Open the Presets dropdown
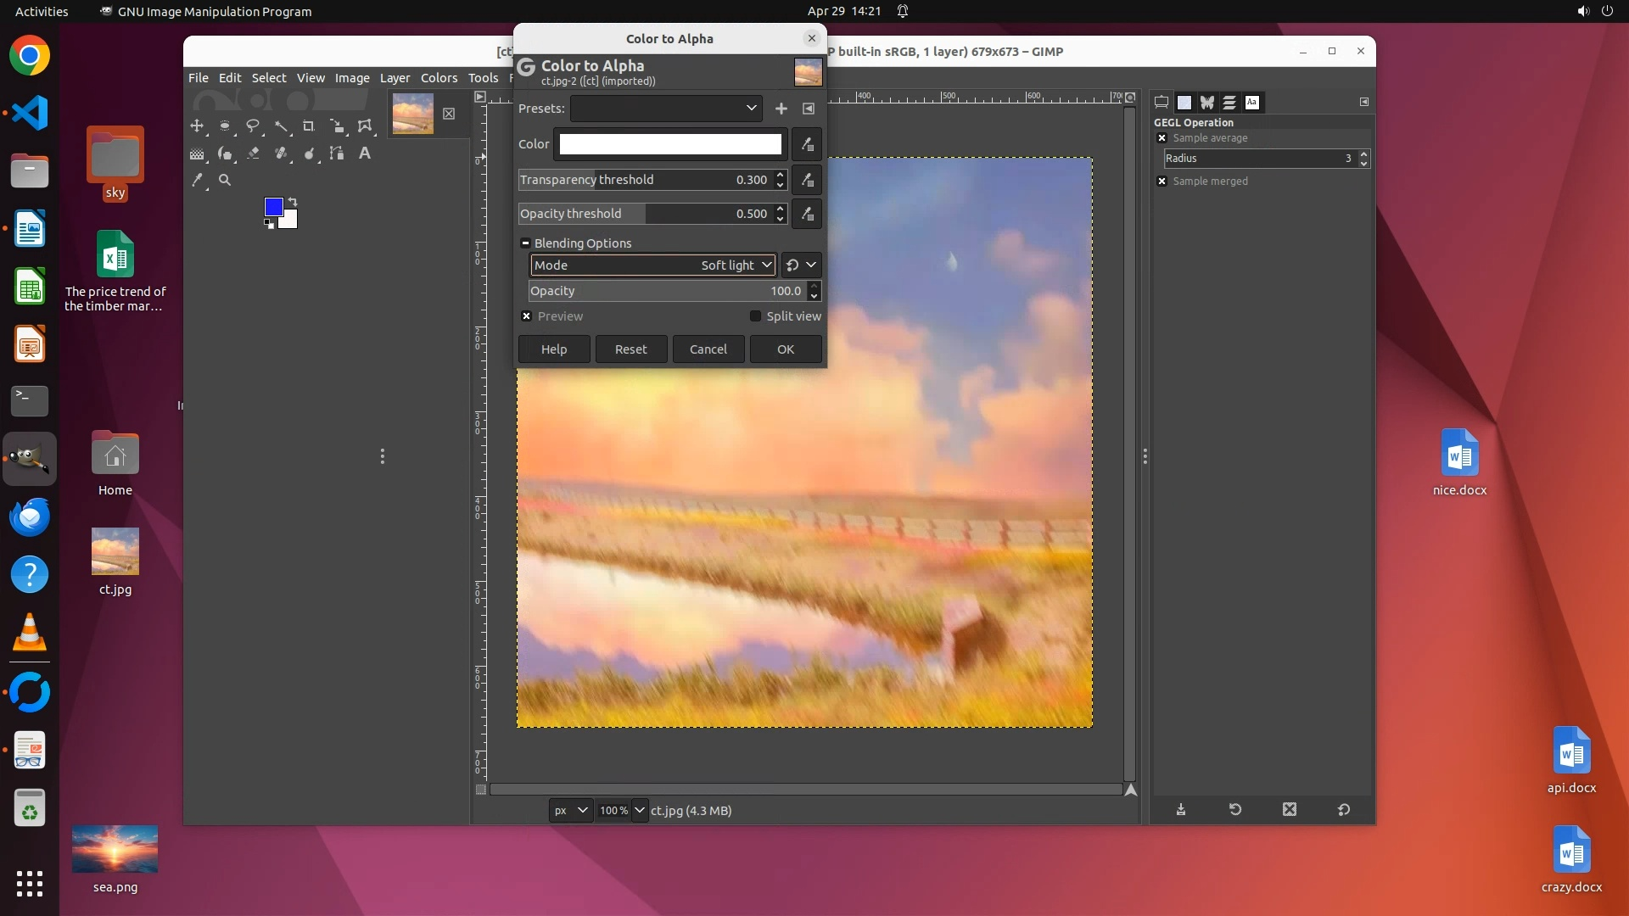The width and height of the screenshot is (1629, 916). 666,109
